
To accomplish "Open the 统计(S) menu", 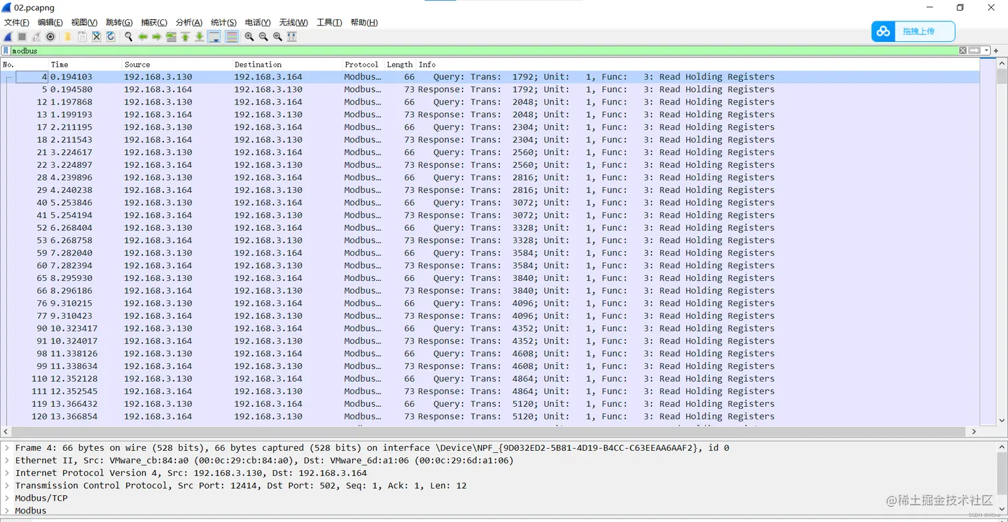I will click(x=223, y=23).
